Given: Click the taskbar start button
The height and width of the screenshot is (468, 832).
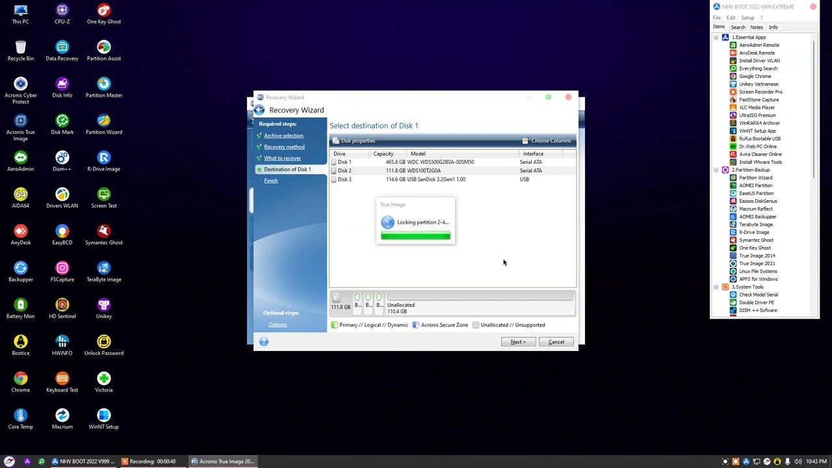Looking at the screenshot, I should [x=9, y=461].
